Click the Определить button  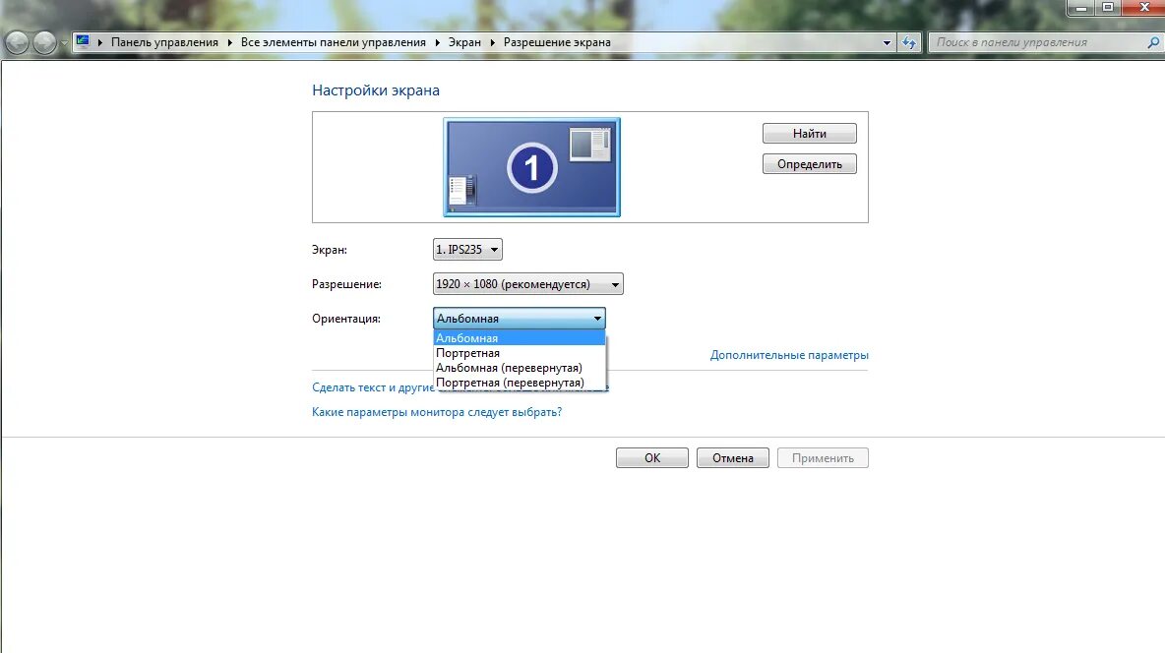[809, 164]
